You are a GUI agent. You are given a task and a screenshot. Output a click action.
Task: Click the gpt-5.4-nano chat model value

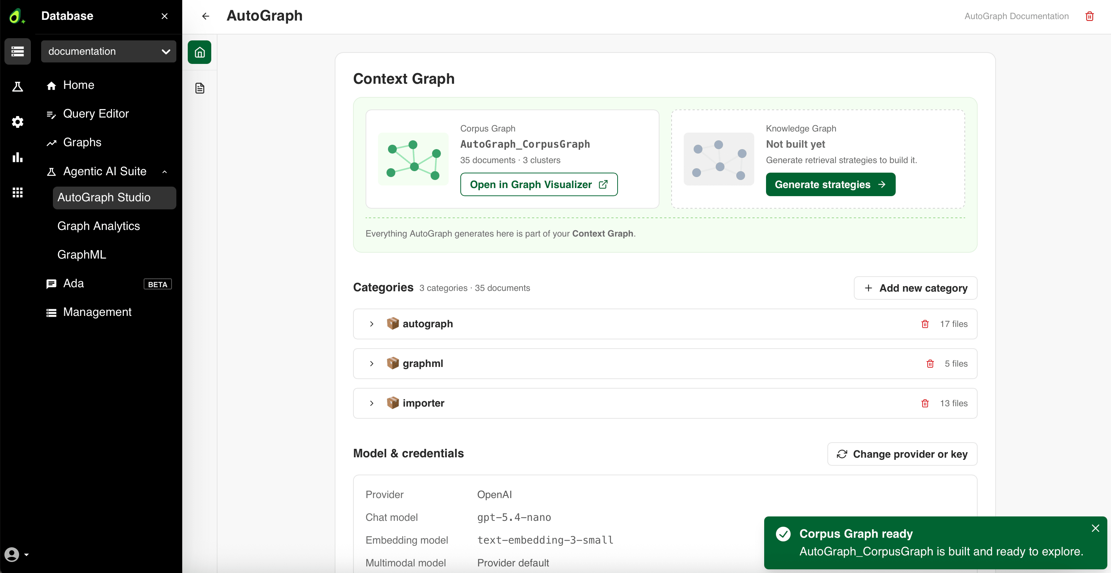514,518
